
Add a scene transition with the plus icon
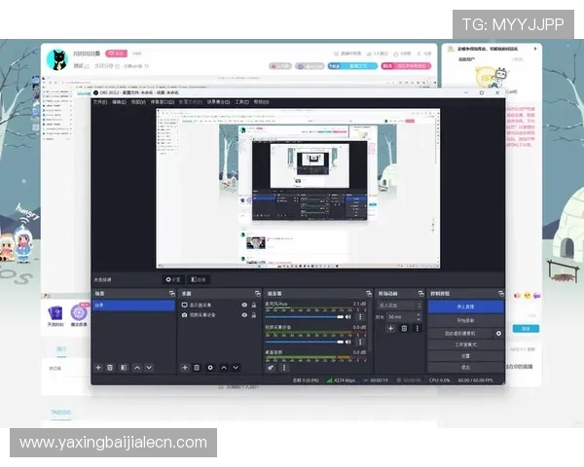click(390, 329)
